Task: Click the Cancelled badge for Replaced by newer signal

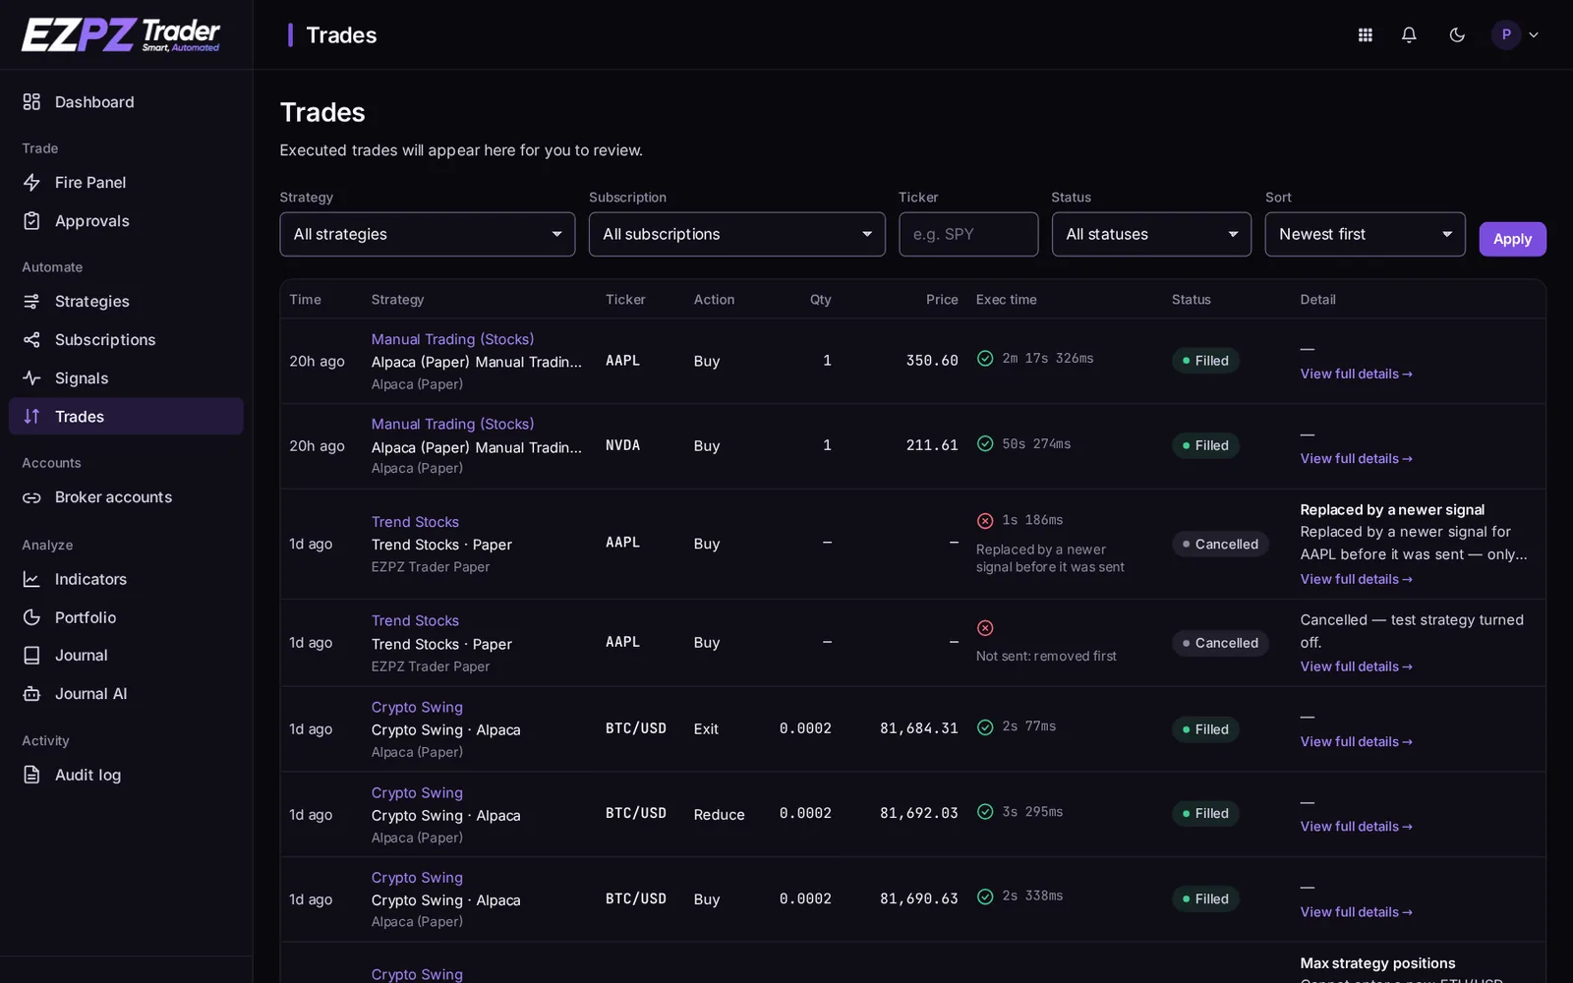Action: click(x=1220, y=544)
